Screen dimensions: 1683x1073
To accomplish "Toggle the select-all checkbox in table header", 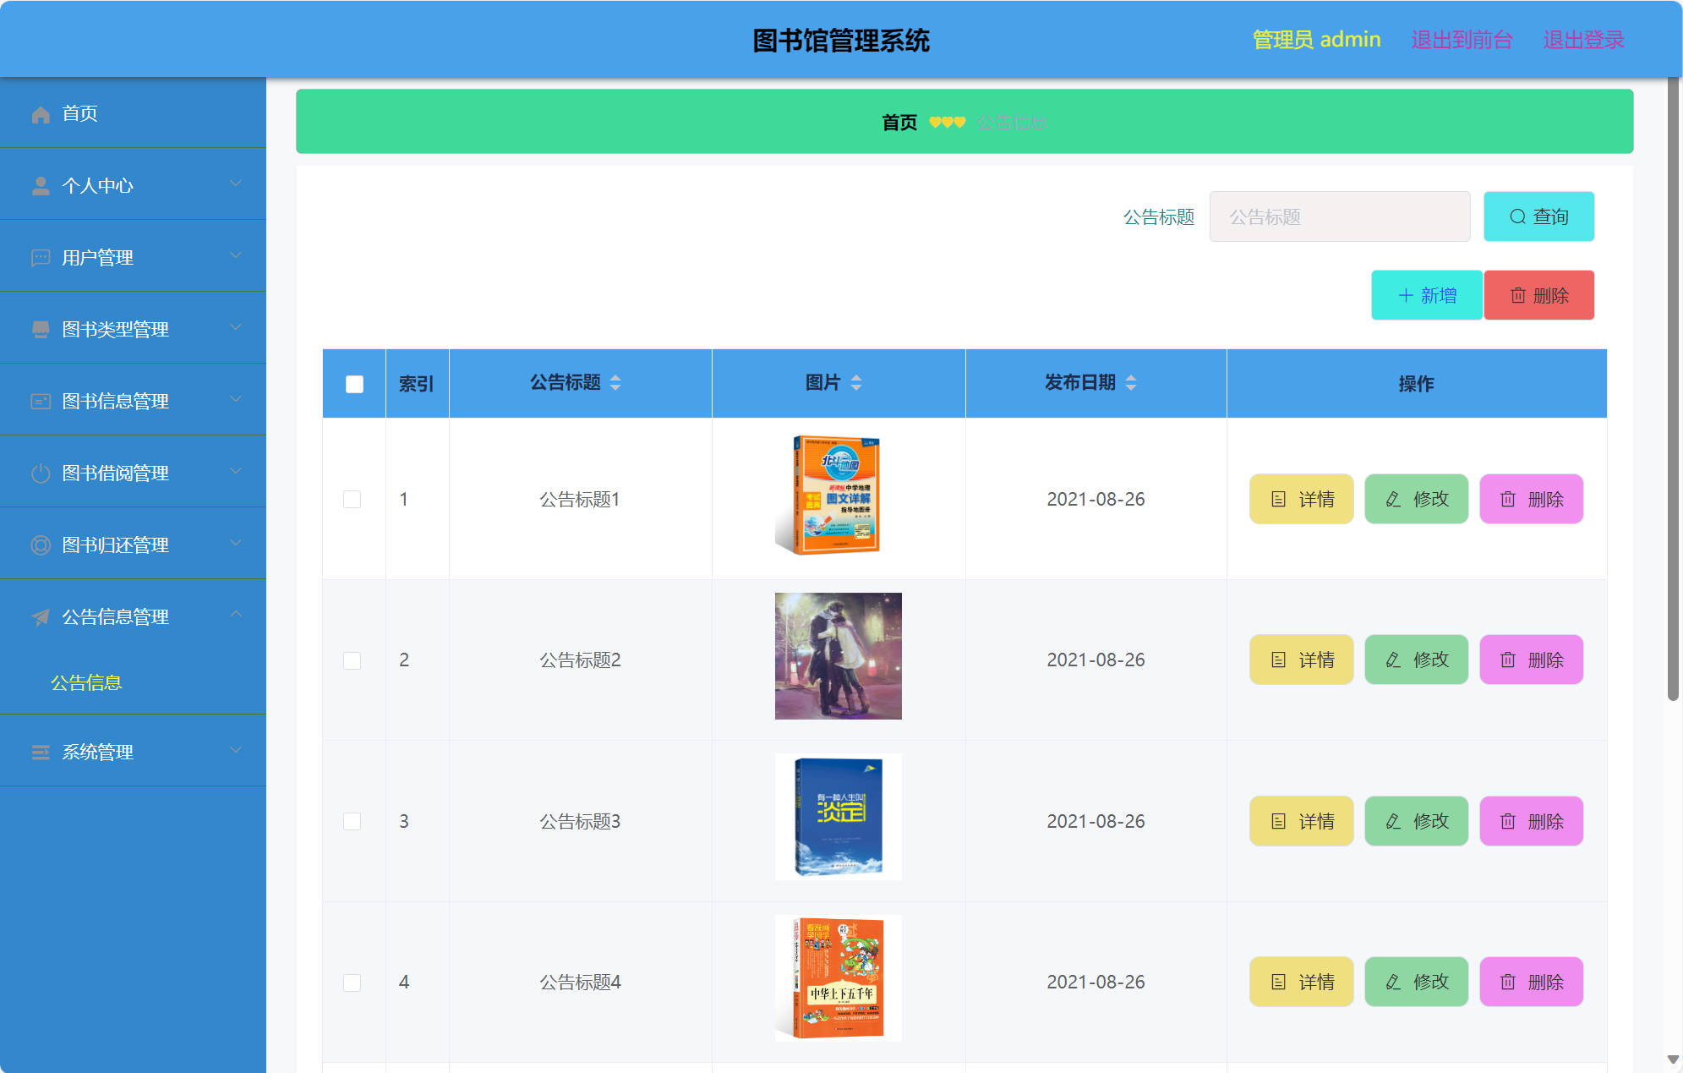I will click(x=353, y=383).
